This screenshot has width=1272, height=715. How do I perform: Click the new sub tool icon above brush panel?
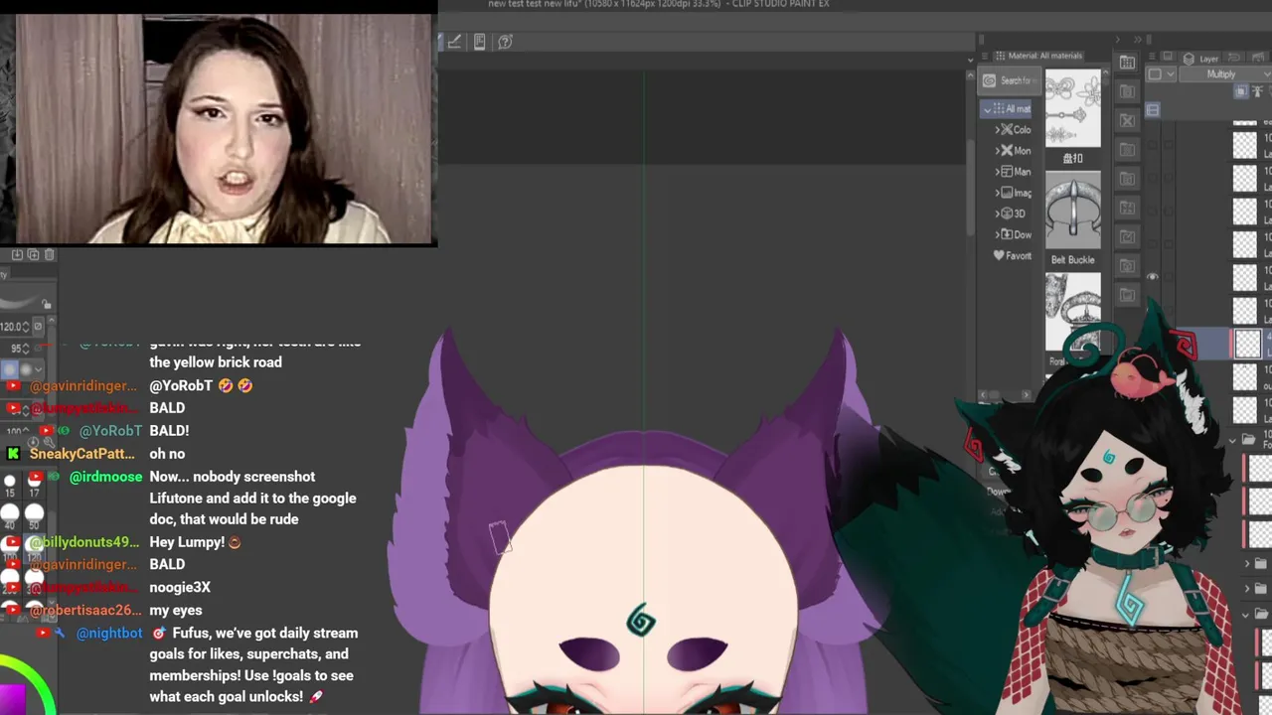[17, 255]
